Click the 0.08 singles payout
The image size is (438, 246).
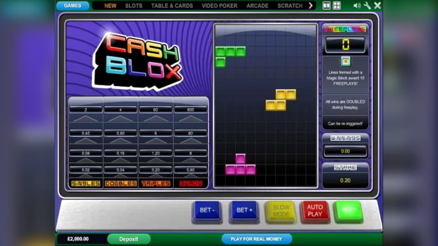86,153
